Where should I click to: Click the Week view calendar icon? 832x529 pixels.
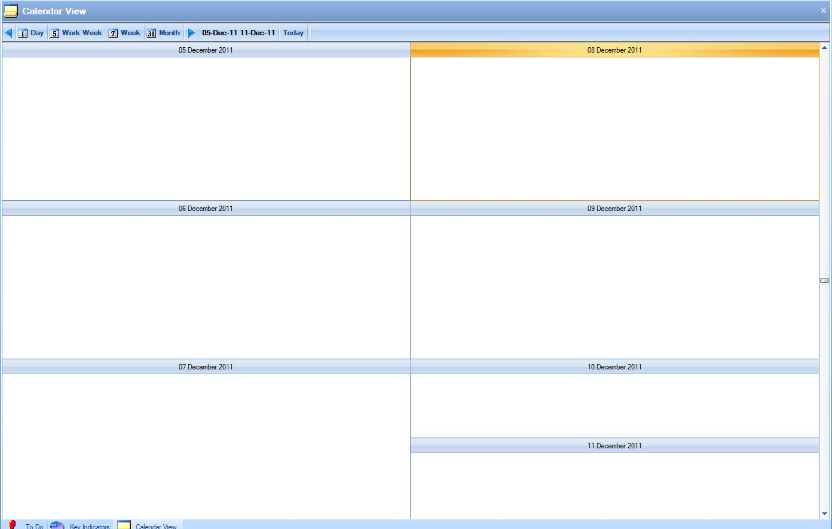click(x=113, y=33)
